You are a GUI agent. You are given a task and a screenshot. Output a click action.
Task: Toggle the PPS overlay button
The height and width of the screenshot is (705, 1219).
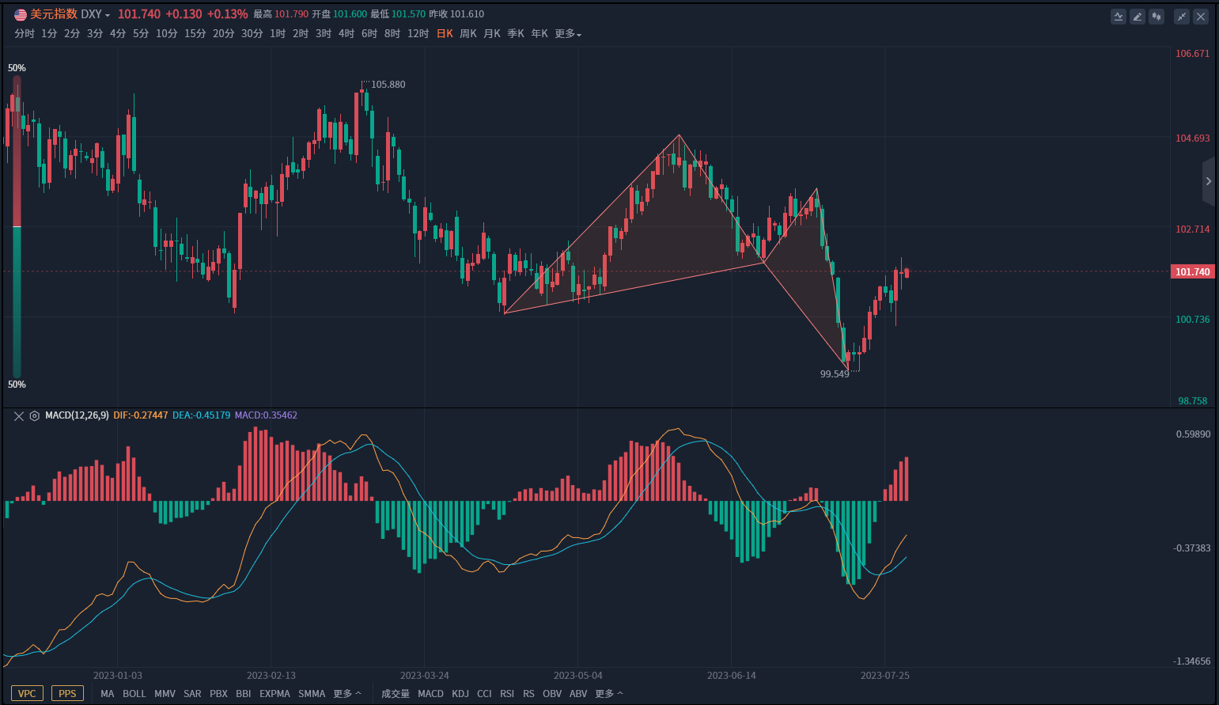pyautogui.click(x=67, y=693)
